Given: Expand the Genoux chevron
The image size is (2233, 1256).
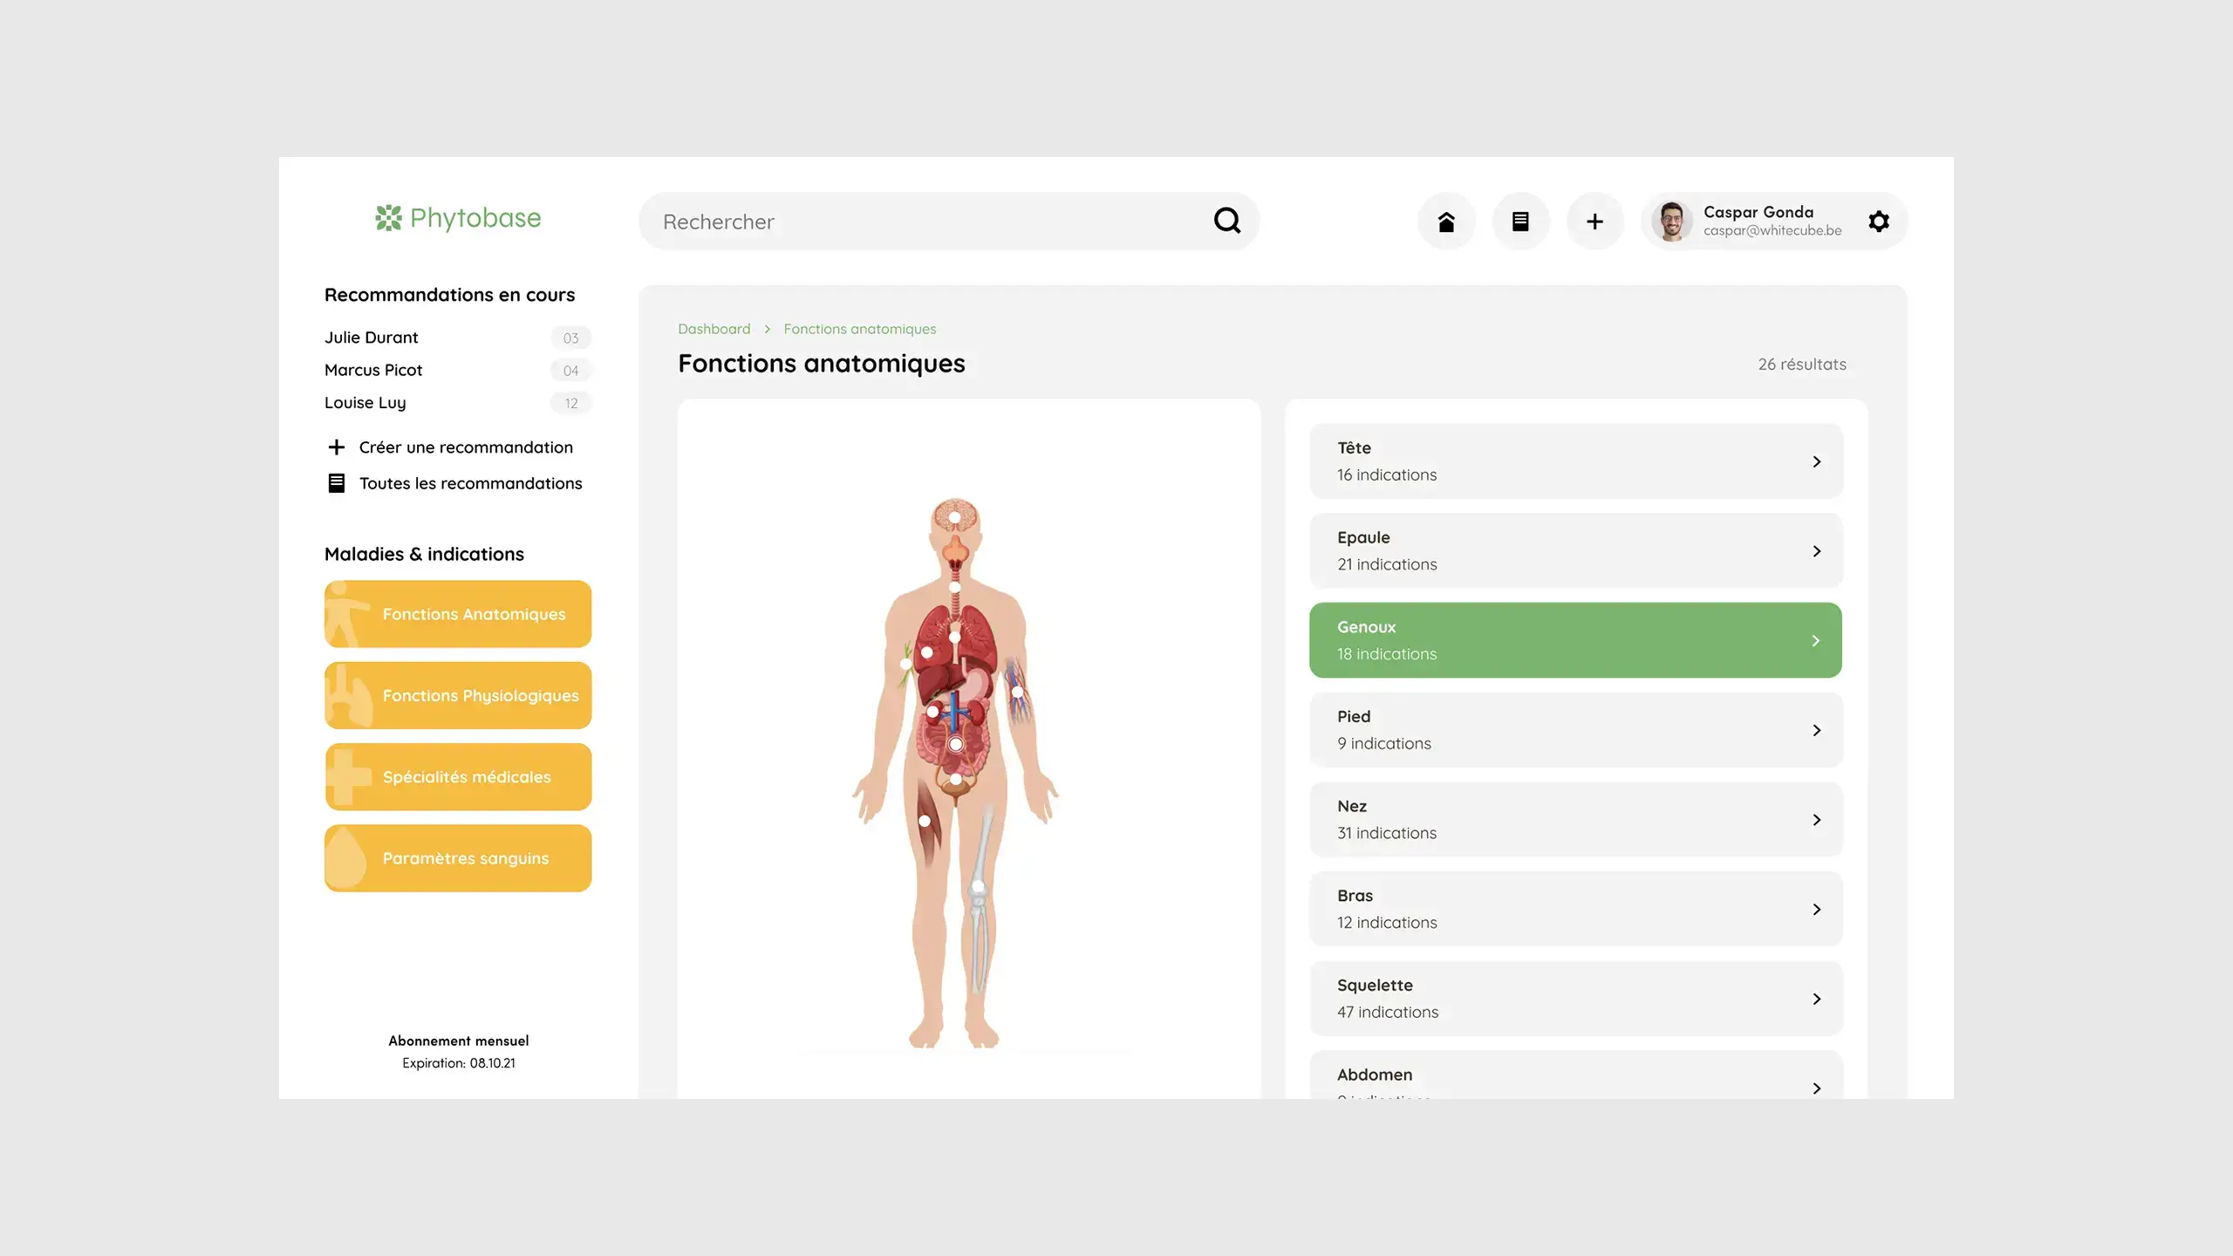Looking at the screenshot, I should tap(1816, 641).
